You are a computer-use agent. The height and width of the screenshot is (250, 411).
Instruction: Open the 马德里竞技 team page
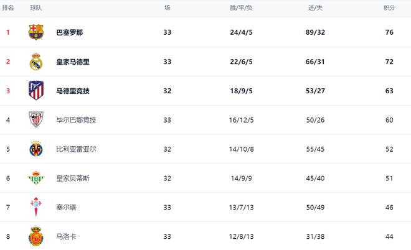tap(73, 91)
